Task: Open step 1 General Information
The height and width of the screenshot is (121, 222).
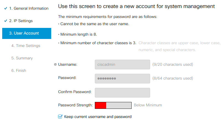Action: coord(29,8)
